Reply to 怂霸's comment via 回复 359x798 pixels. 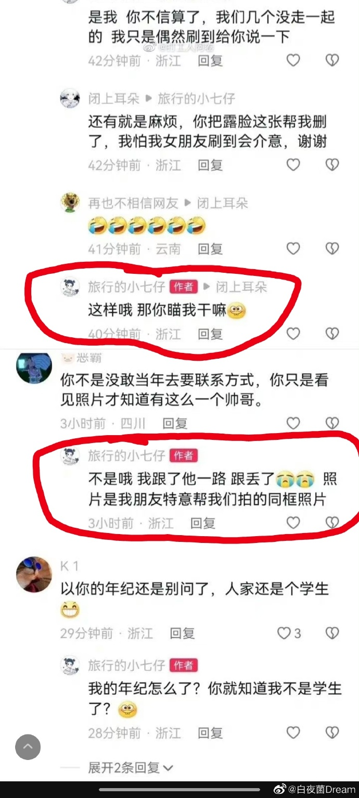pyautogui.click(x=175, y=424)
